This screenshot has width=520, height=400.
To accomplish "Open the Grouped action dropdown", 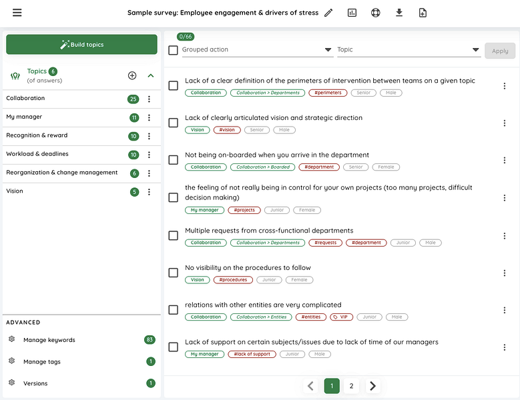I will point(258,50).
